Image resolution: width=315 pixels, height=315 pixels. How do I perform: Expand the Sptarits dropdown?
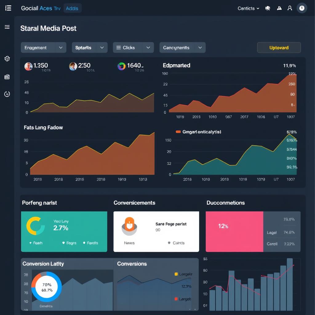pyautogui.click(x=89, y=48)
